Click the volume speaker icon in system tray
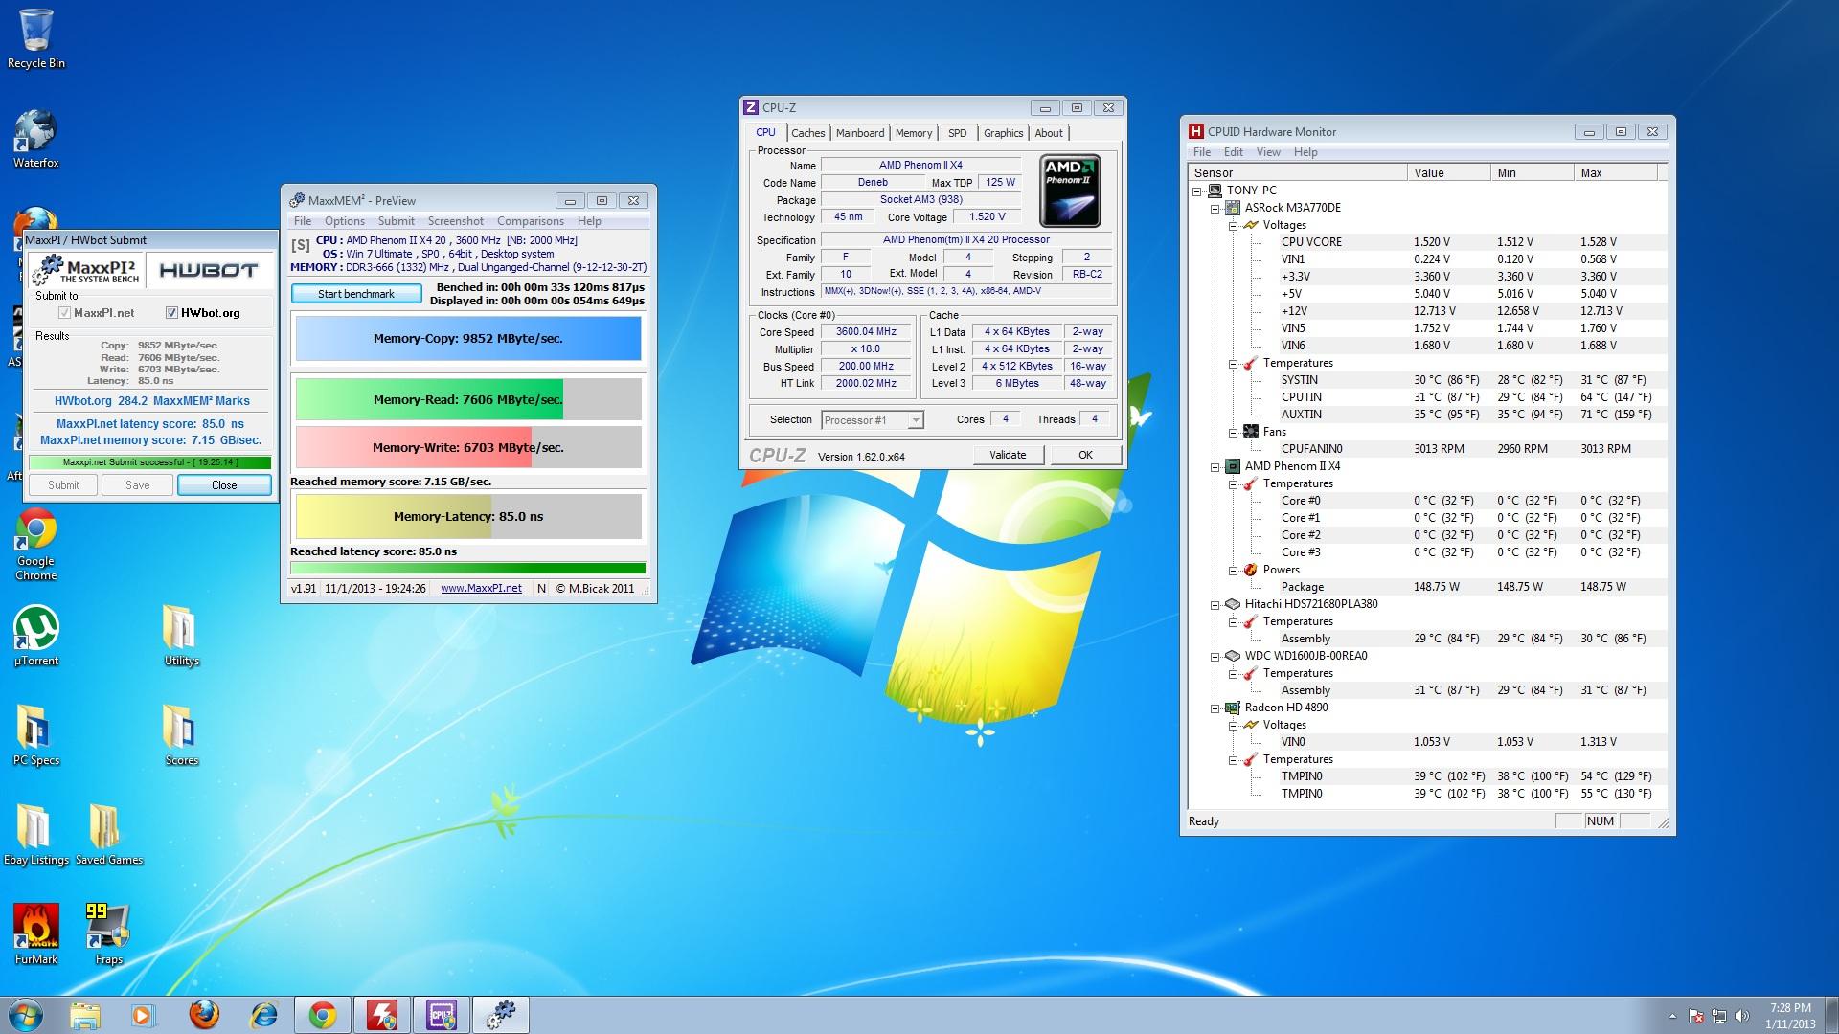This screenshot has height=1034, width=1839. pyautogui.click(x=1742, y=1016)
